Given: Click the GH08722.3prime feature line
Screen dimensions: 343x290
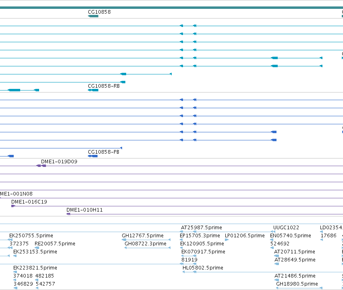Looking at the screenshot, I should 148,248.
